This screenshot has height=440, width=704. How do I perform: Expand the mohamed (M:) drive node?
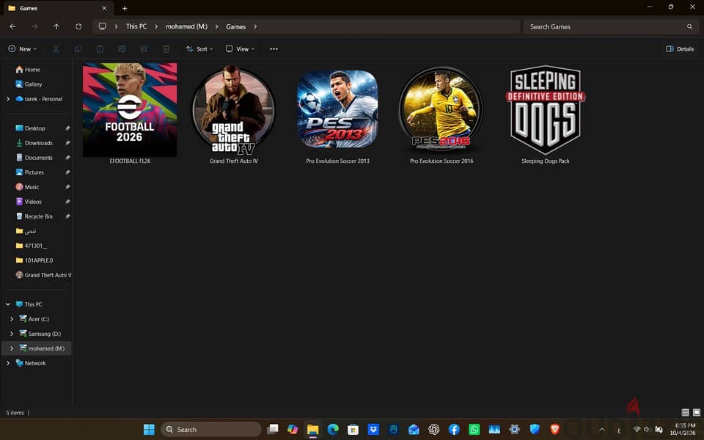coord(12,348)
